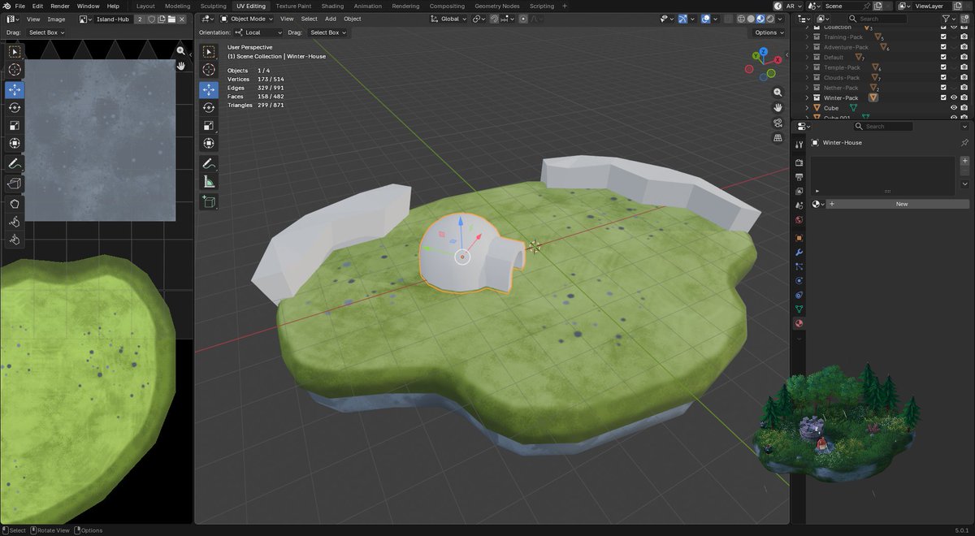Image resolution: width=975 pixels, height=536 pixels.
Task: Uncheck the Training-Pack collection checkbox
Action: (x=943, y=37)
